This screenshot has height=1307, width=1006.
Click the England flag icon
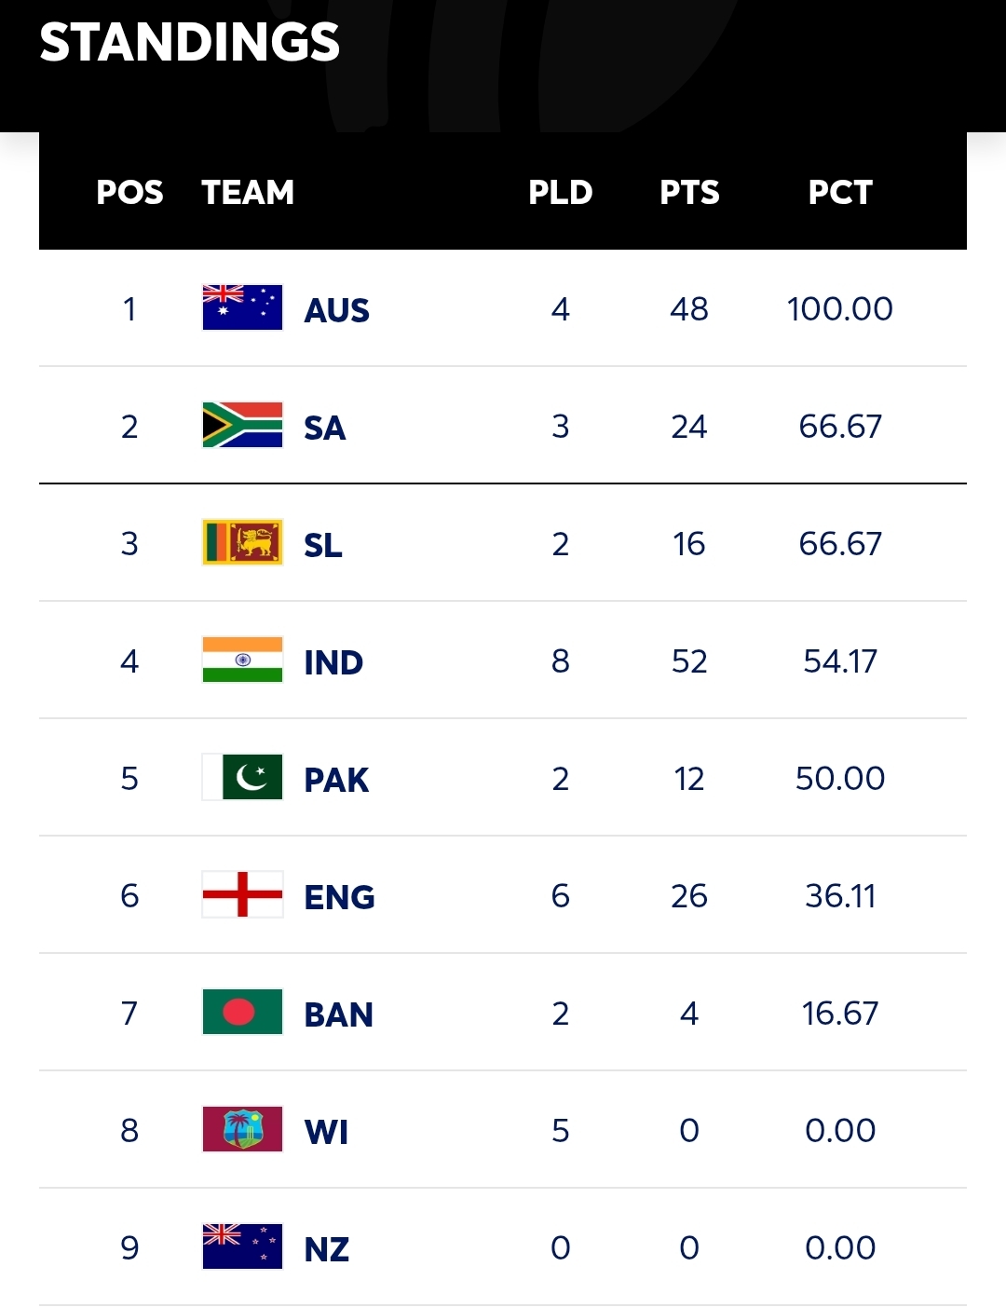click(242, 895)
